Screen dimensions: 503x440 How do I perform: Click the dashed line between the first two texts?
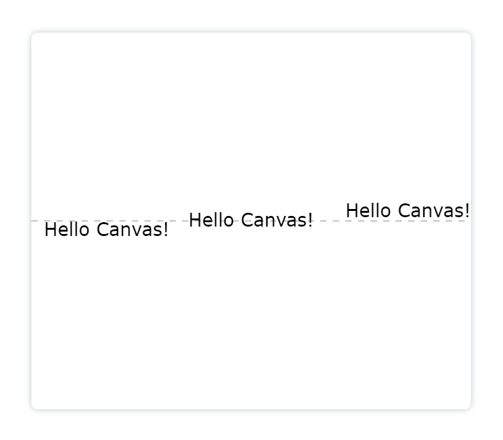tap(179, 221)
